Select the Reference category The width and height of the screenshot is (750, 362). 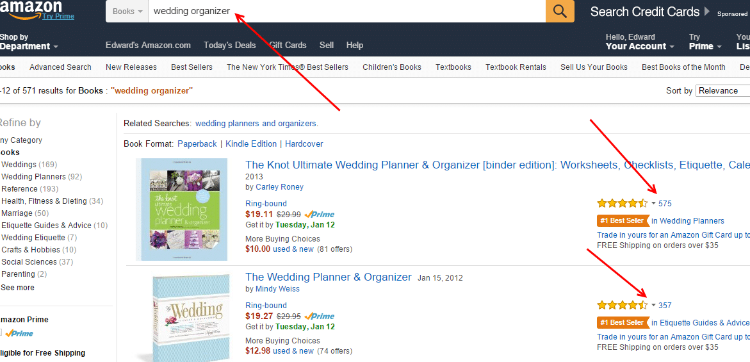(x=19, y=189)
